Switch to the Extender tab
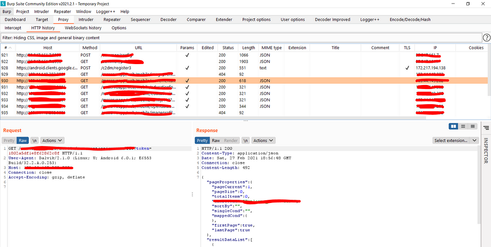Image resolution: width=491 pixels, height=247 pixels. tap(224, 20)
